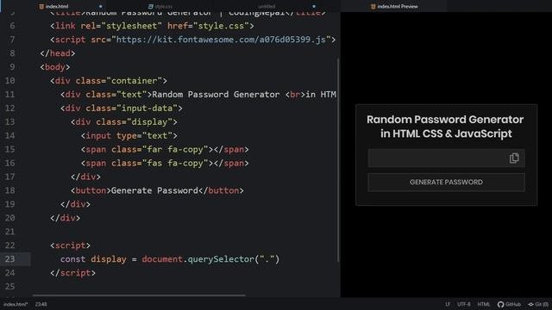Screen dimensions: 552x310
Task: Click line number 10 in gutter
Action: 9,80
